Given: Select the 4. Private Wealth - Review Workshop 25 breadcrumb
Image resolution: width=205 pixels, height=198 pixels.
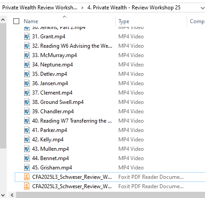Looking at the screenshot, I should point(134,8).
